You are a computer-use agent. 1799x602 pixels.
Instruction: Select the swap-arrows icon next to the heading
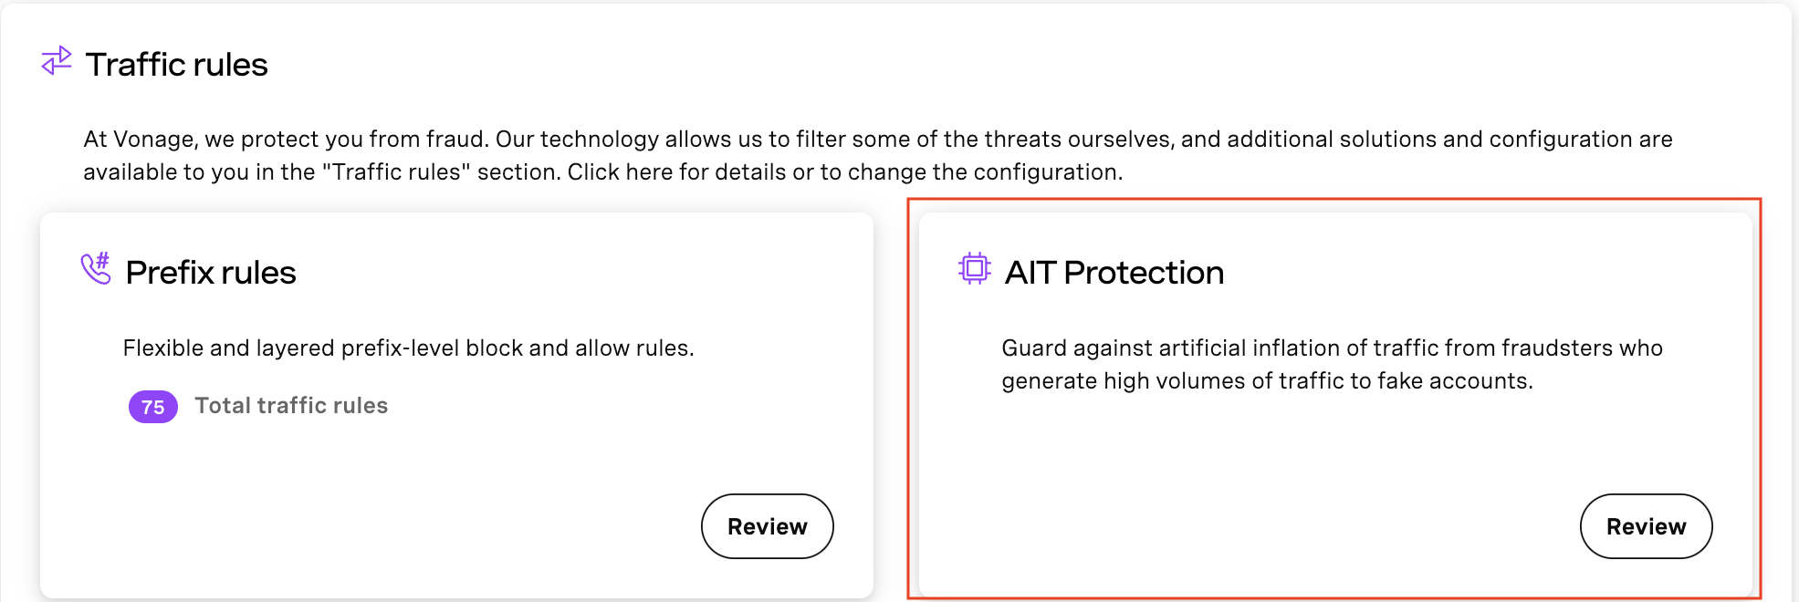pos(55,62)
